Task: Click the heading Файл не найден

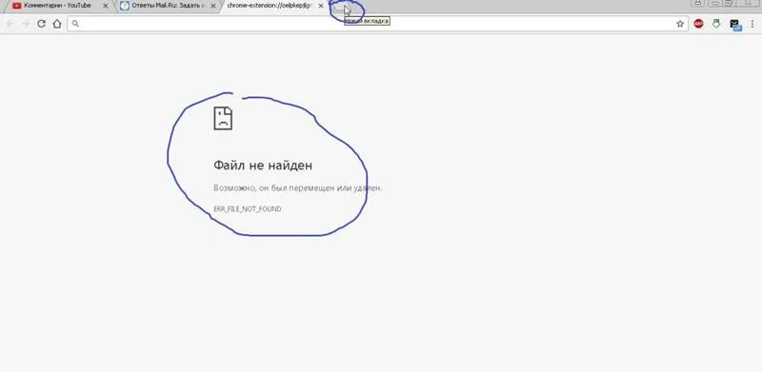Action: point(263,166)
